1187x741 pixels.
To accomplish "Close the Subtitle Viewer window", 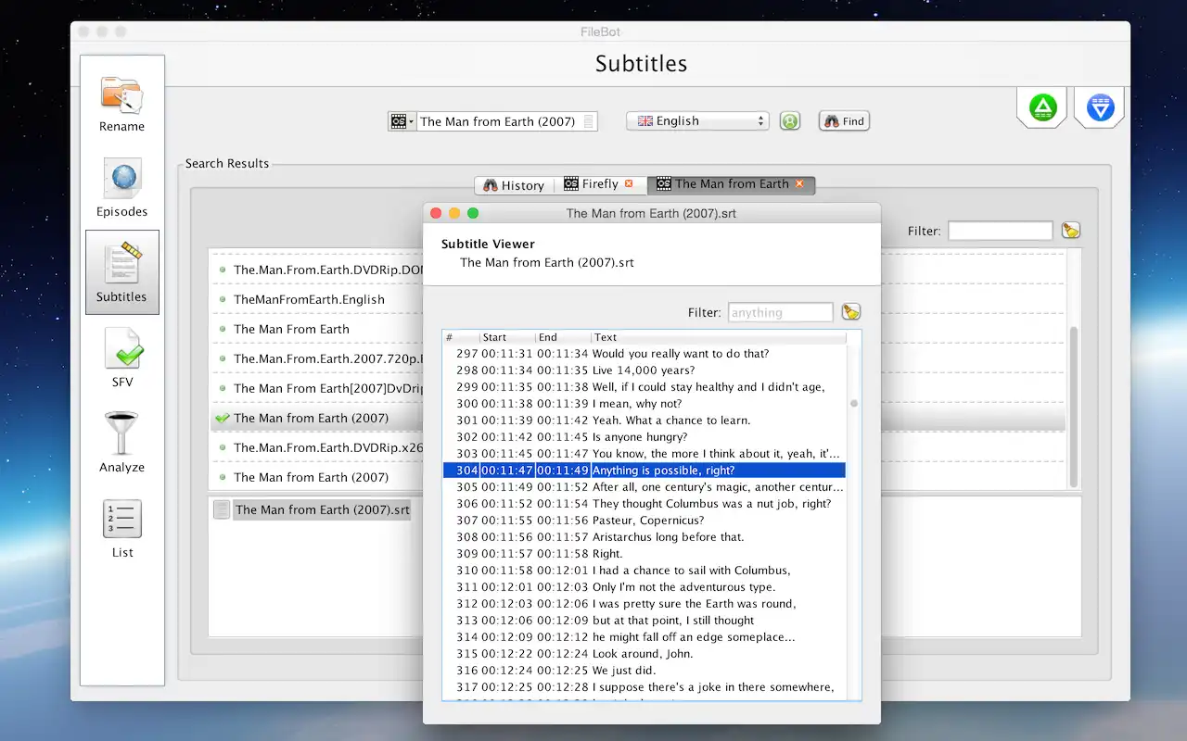I will pyautogui.click(x=436, y=213).
